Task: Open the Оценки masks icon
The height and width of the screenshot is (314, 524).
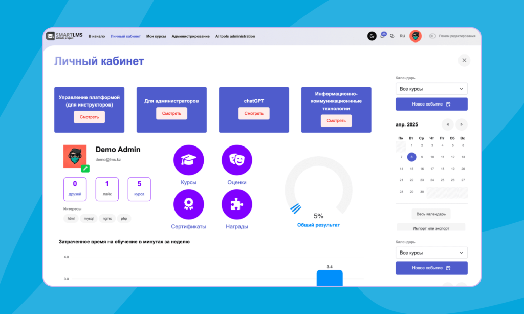Action: tap(236, 160)
